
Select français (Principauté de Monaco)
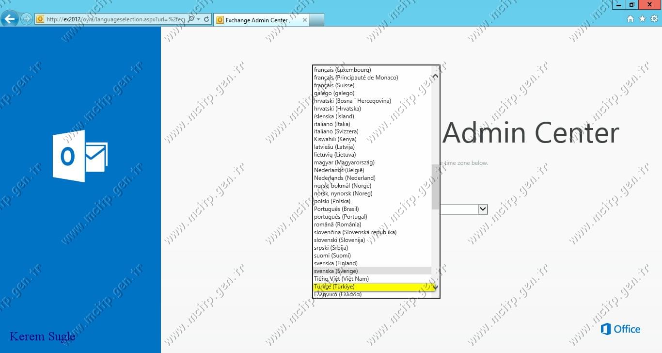tap(372, 78)
